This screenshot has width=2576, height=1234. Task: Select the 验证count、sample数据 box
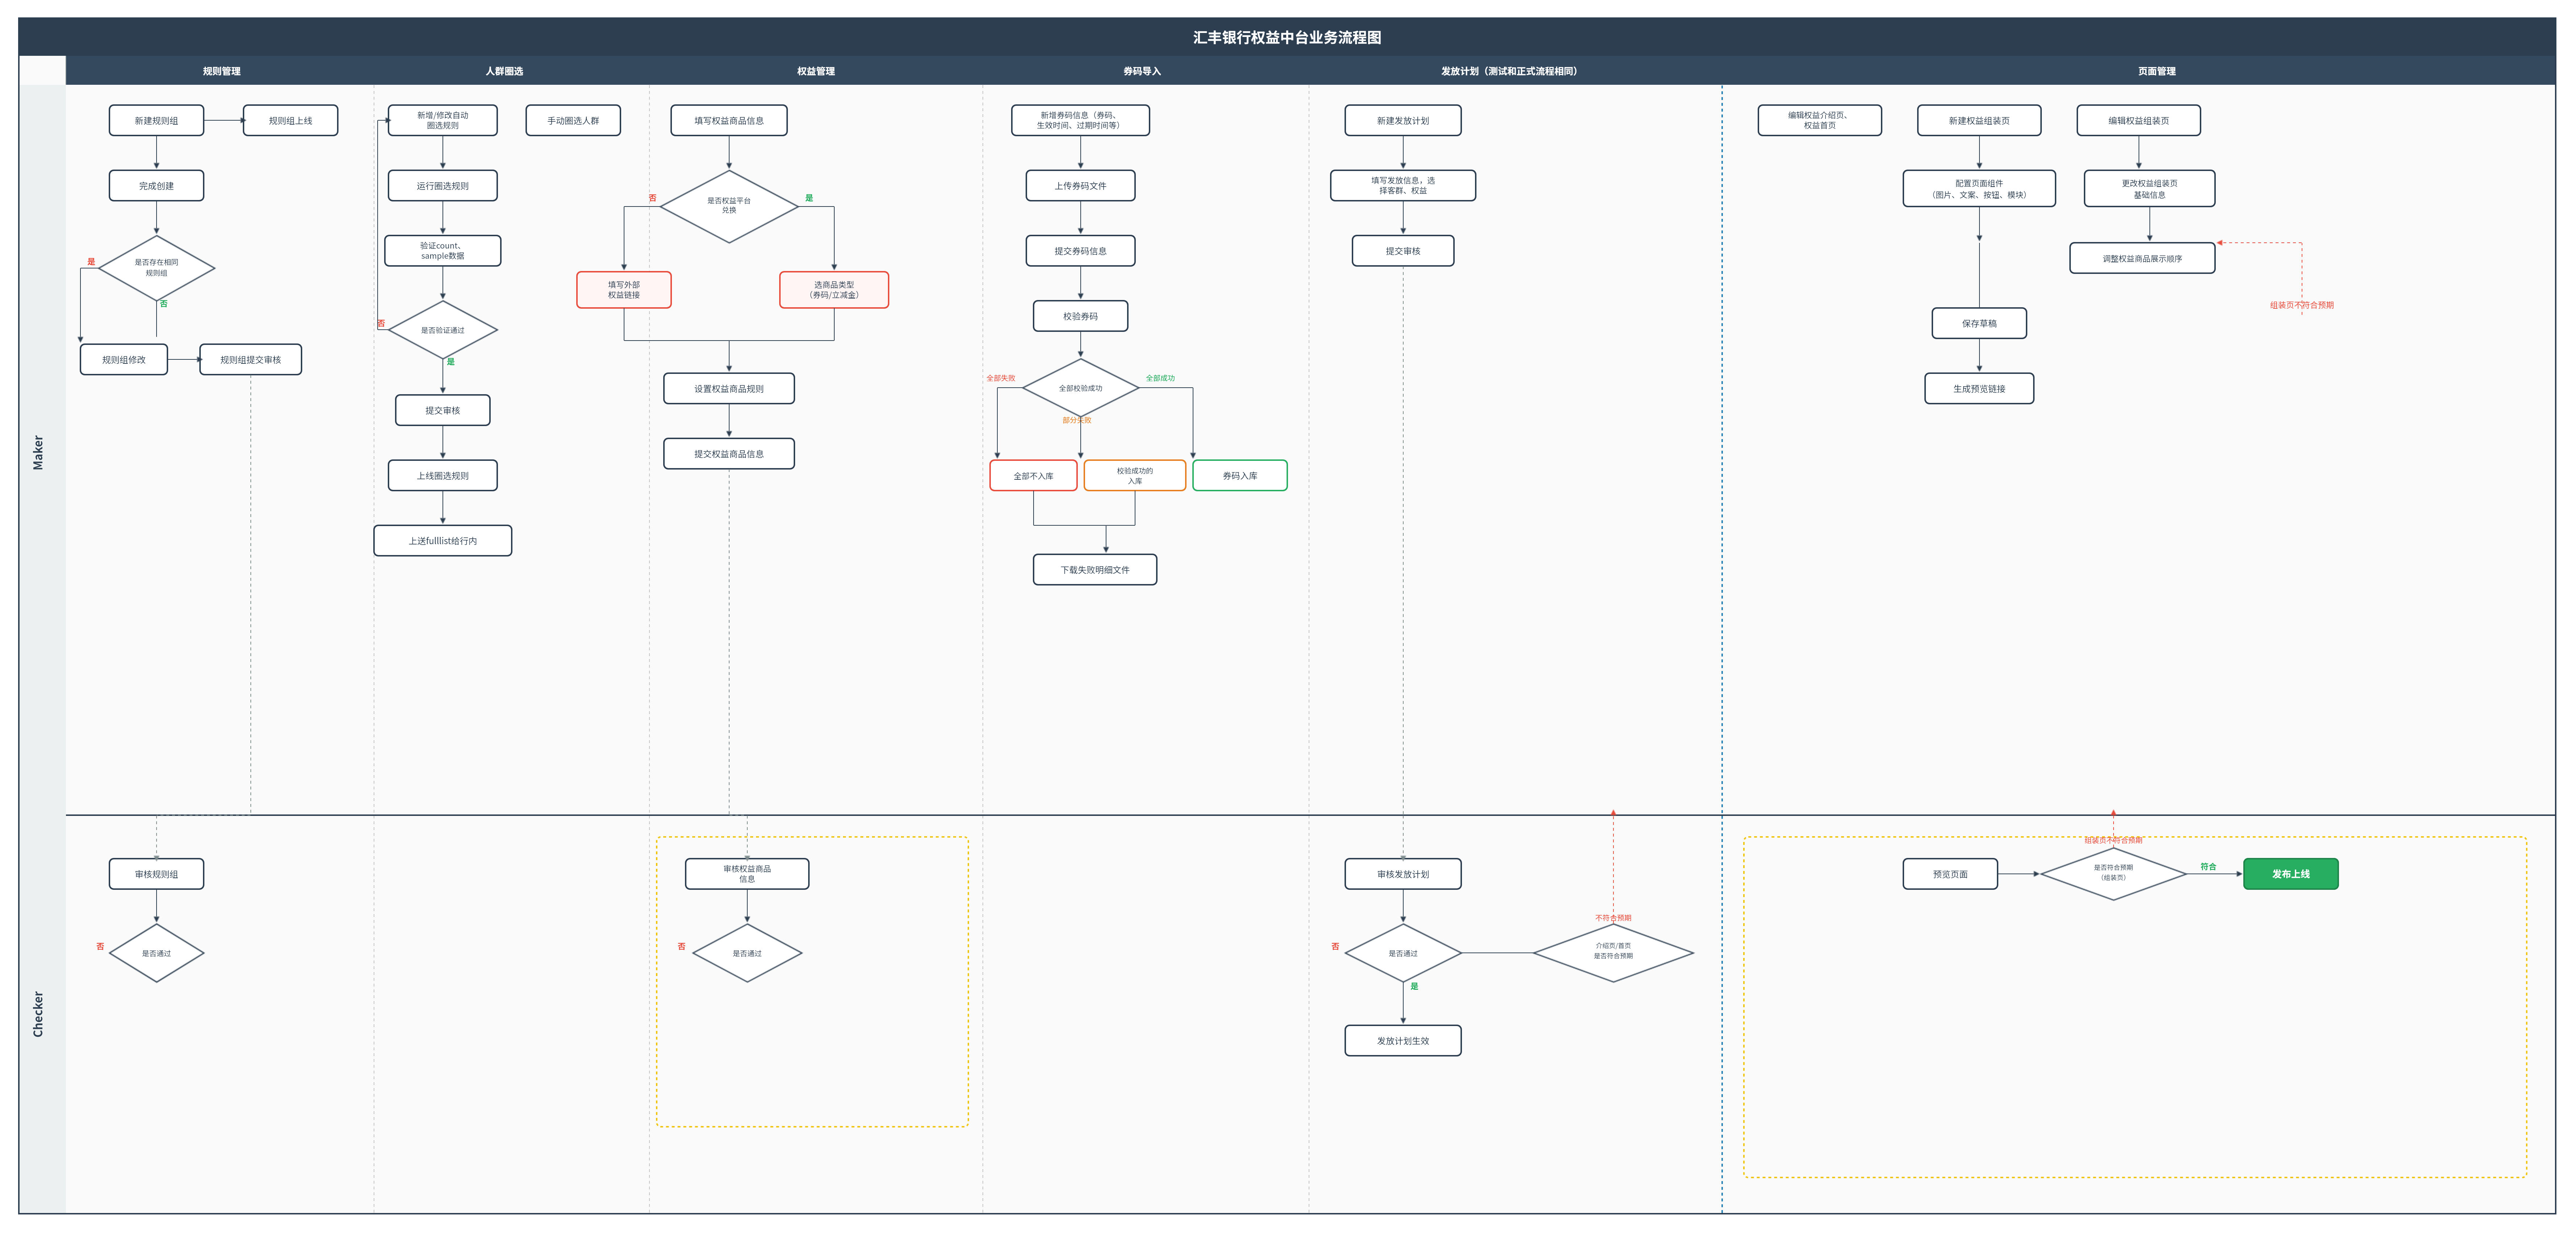[x=443, y=251]
